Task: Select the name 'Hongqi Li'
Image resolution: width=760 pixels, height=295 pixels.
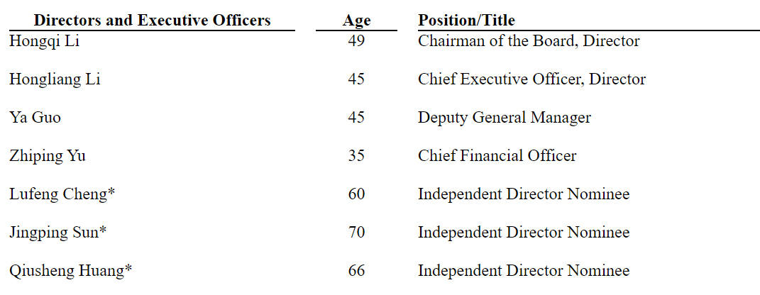Action: (44, 42)
